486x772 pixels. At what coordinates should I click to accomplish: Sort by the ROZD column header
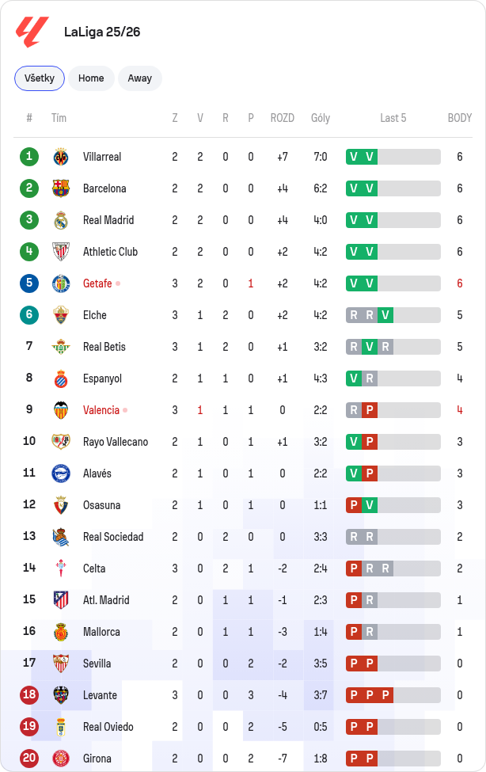pos(282,118)
